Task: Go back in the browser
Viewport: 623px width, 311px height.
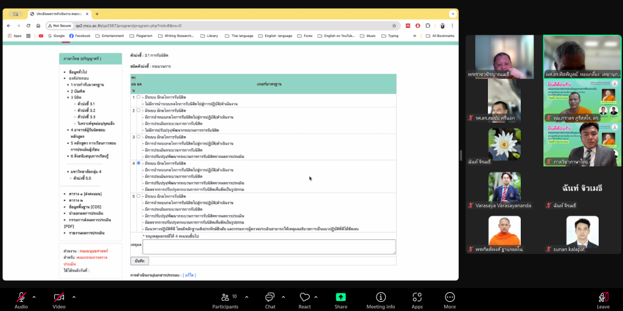Action: coord(9,26)
